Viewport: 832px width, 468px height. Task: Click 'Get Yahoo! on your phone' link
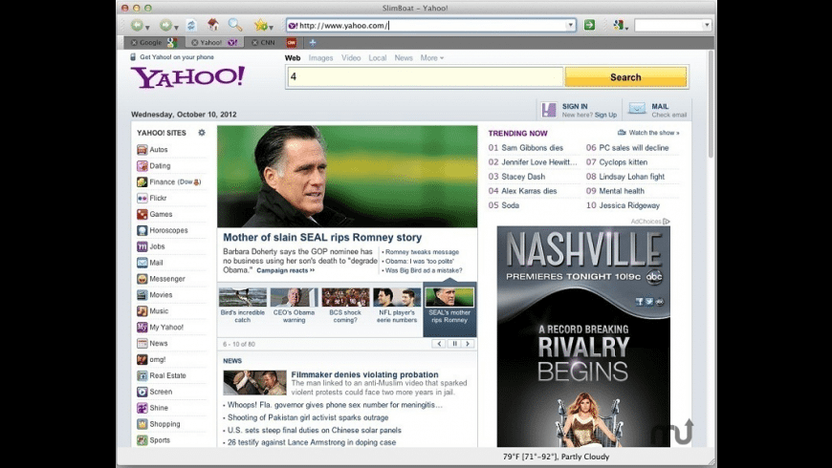click(177, 56)
